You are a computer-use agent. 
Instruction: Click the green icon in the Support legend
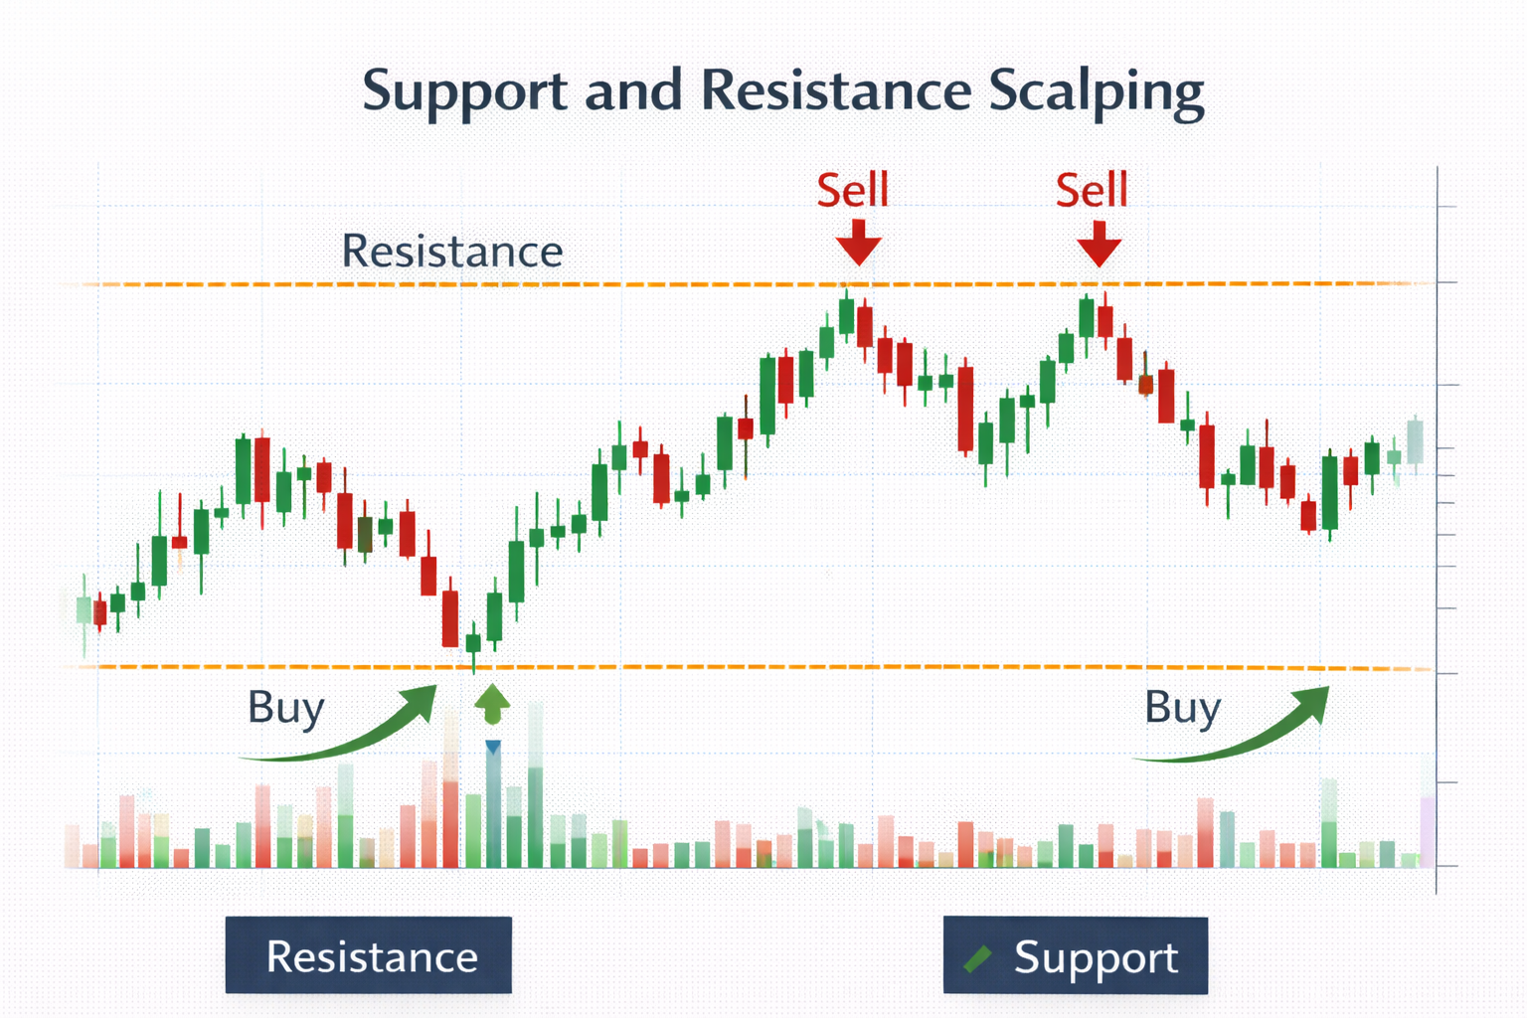click(x=978, y=958)
